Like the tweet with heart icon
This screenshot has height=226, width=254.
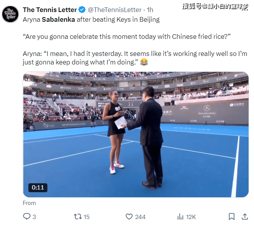(129, 217)
